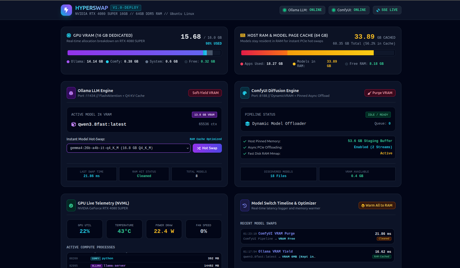Image resolution: width=460 pixels, height=268 pixels.
Task: Click the 53.6 GB Staging Buffer value
Action: 370,141
